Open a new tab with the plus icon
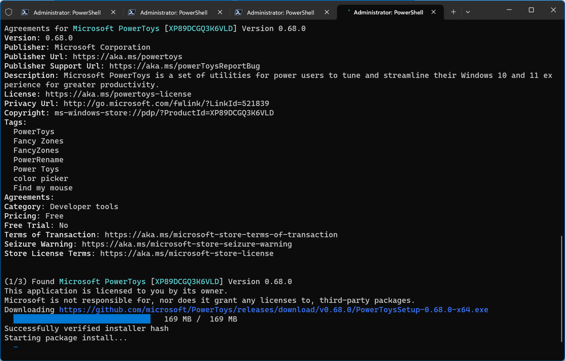This screenshot has width=565, height=361. pos(453,12)
